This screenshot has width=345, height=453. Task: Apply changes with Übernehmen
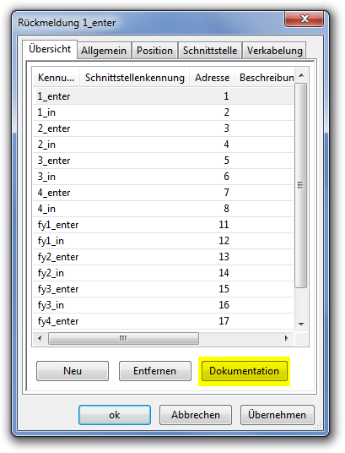click(x=278, y=415)
